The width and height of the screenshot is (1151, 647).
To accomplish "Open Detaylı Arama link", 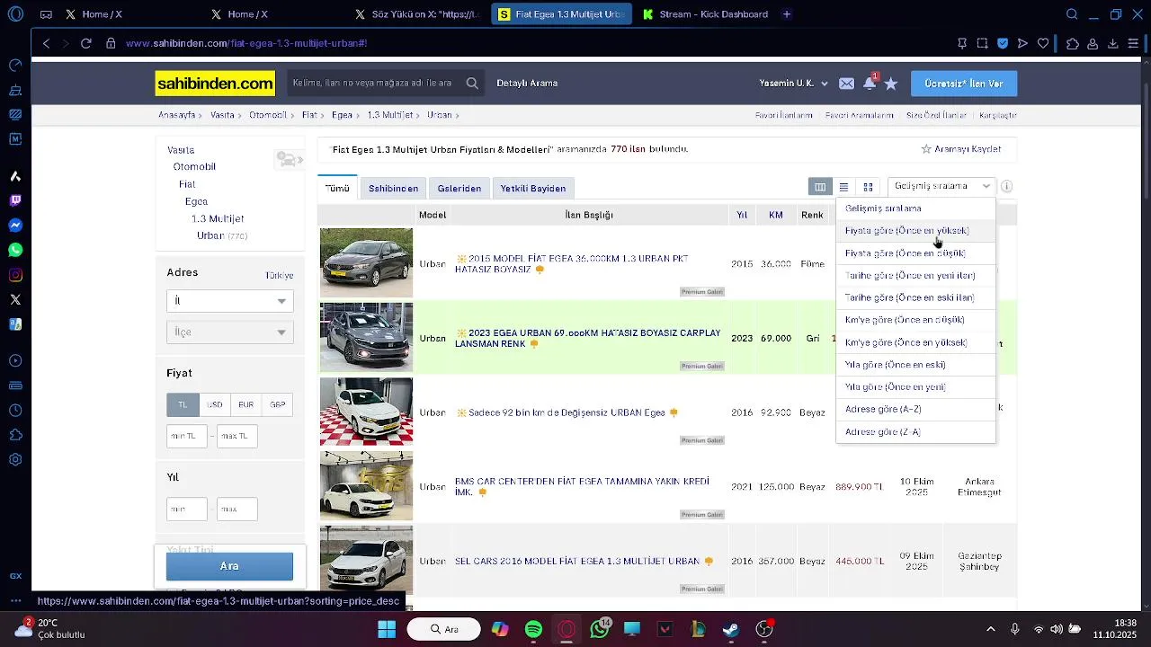I will click(x=527, y=83).
